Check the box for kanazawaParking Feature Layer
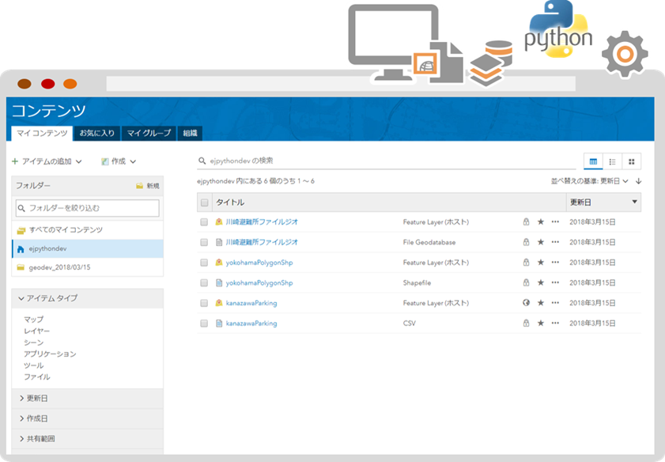The width and height of the screenshot is (665, 462). (204, 303)
